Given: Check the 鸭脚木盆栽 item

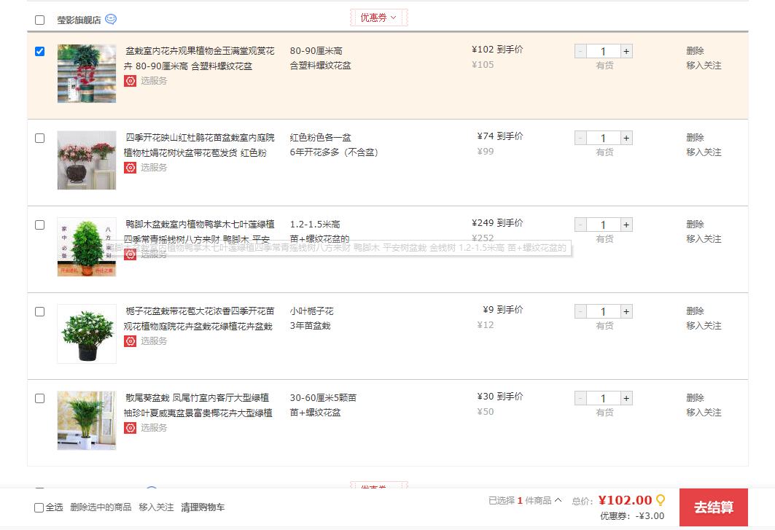Looking at the screenshot, I should 40,225.
